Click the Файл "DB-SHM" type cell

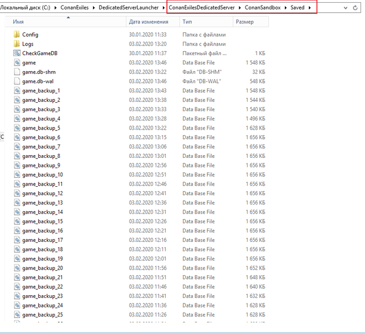tap(202, 72)
